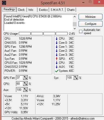Click the Aux speed stepper arrows
This screenshot has width=104, height=120.
click(x=25, y=90)
